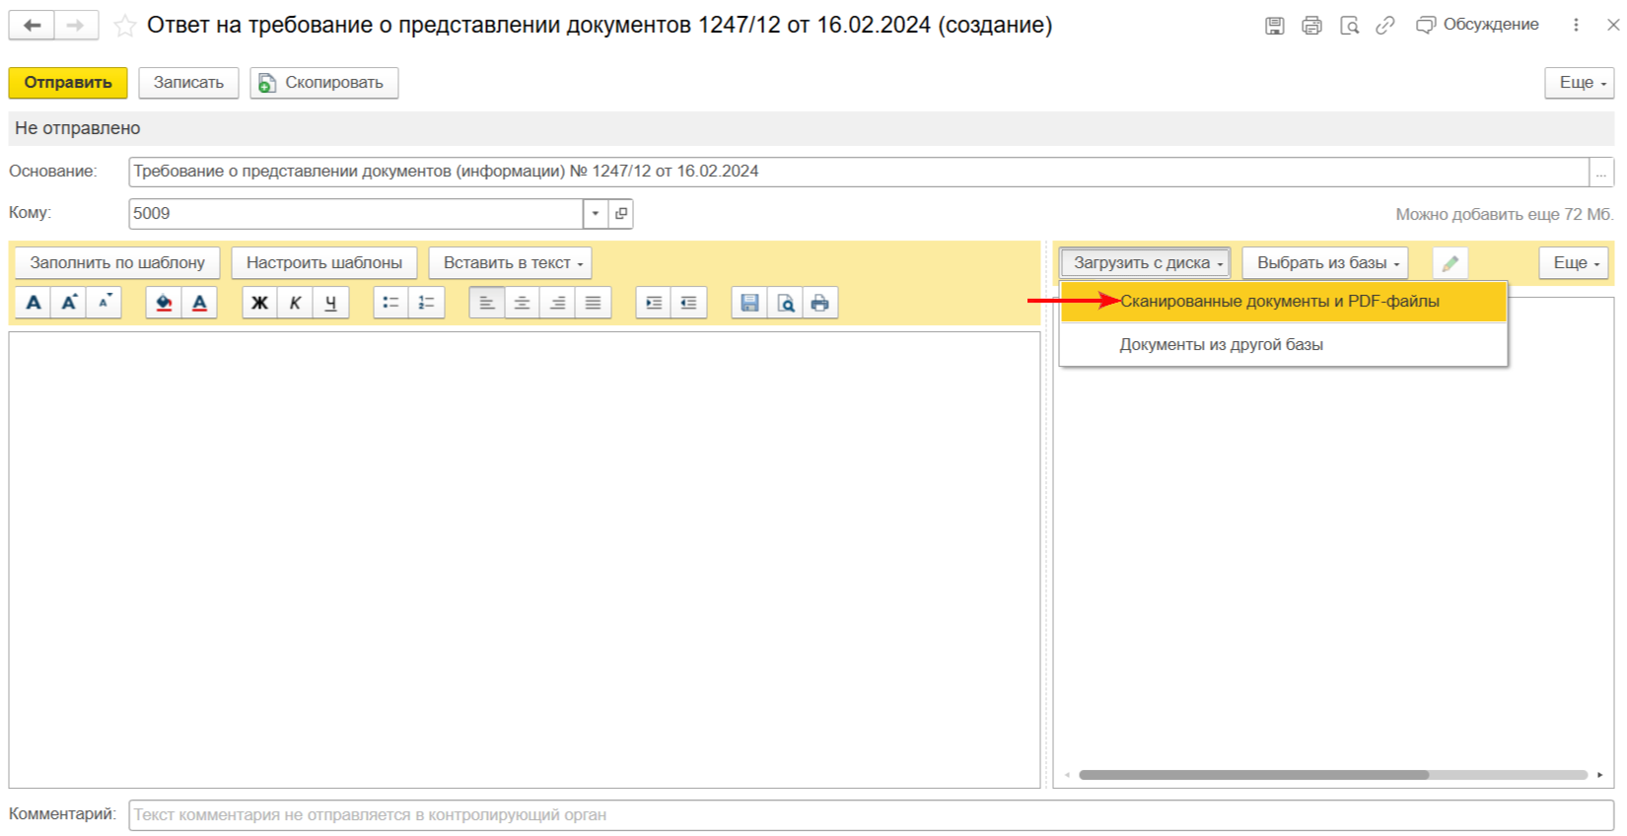
Task: Choose the font text color
Action: point(199,303)
